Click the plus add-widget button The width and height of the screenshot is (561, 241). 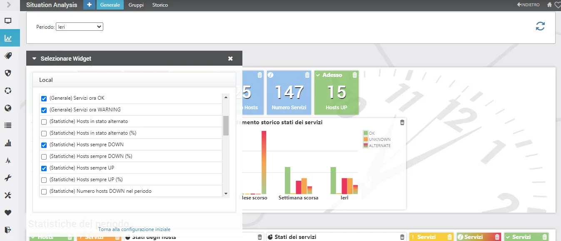[89, 5]
